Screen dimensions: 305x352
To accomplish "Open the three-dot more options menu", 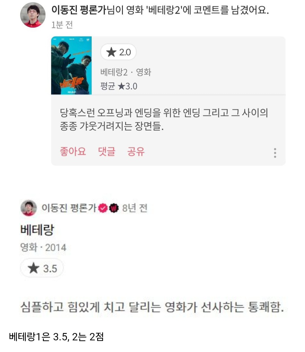I will coord(275,153).
